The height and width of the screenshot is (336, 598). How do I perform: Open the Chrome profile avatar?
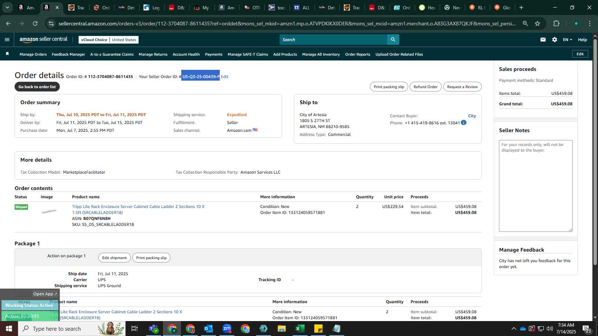(576, 24)
